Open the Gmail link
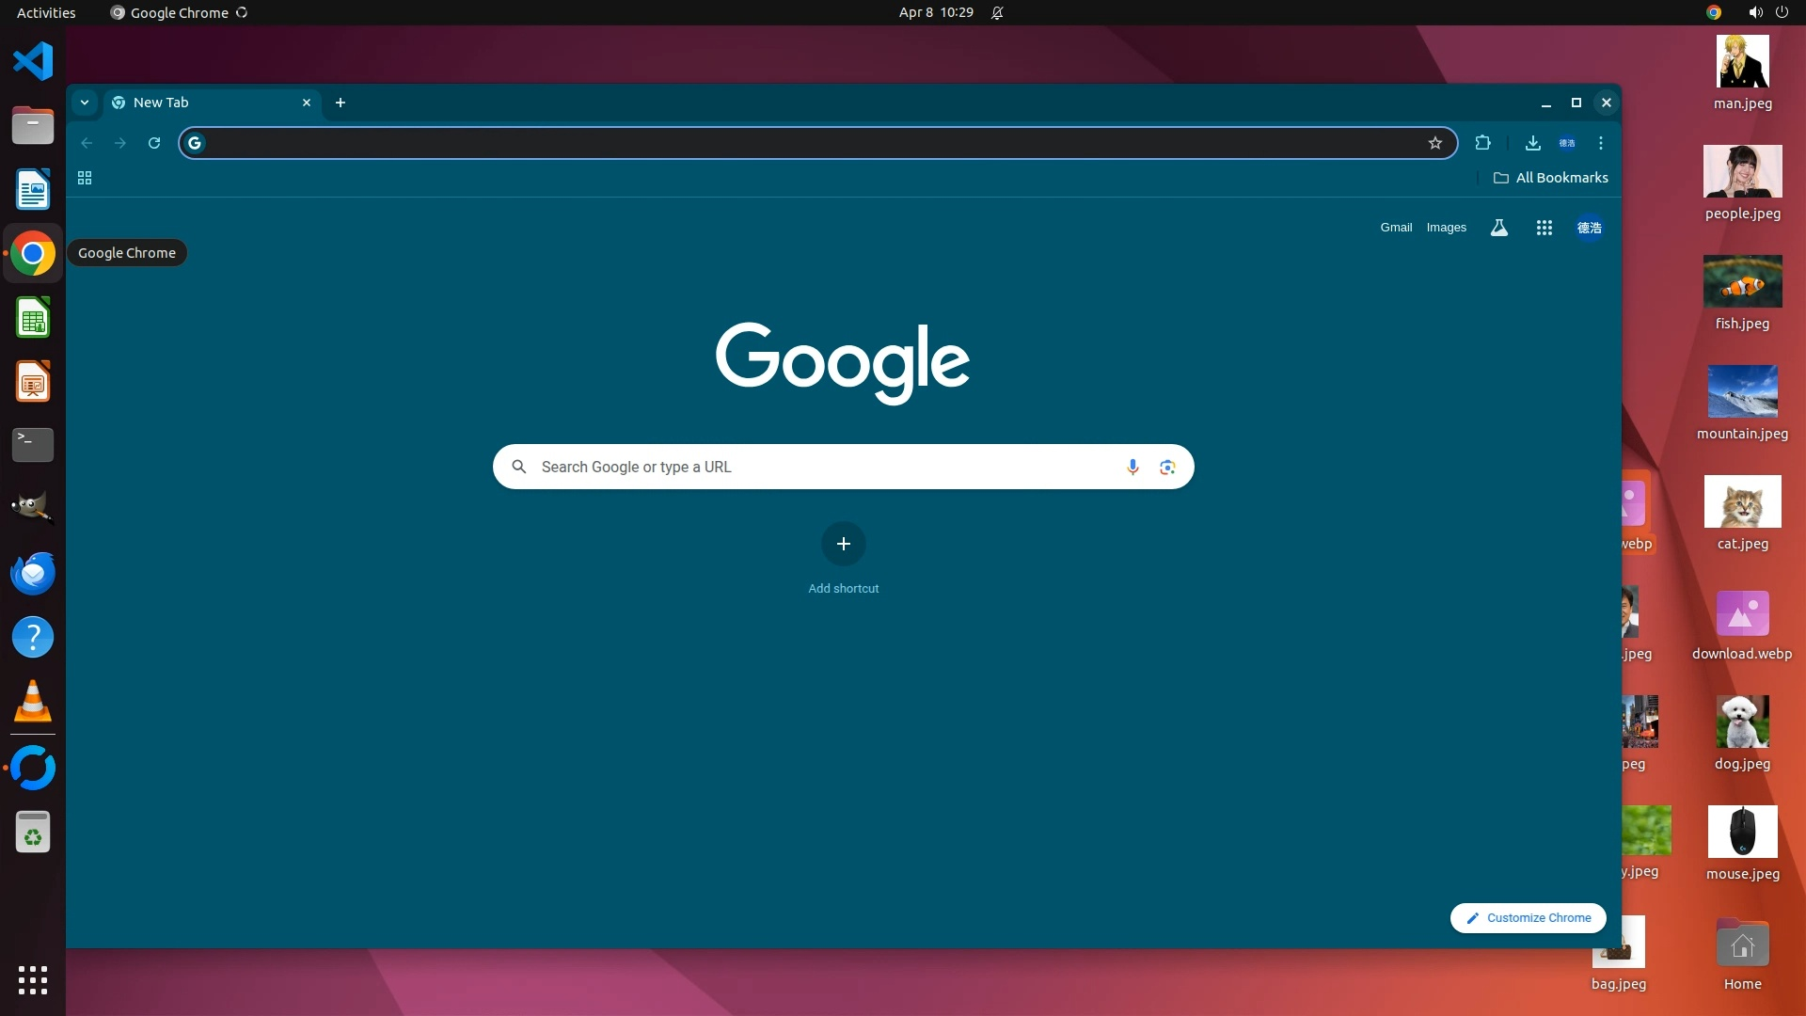 (1396, 228)
